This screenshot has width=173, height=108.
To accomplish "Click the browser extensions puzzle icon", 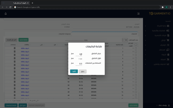I will (x=163, y=7).
